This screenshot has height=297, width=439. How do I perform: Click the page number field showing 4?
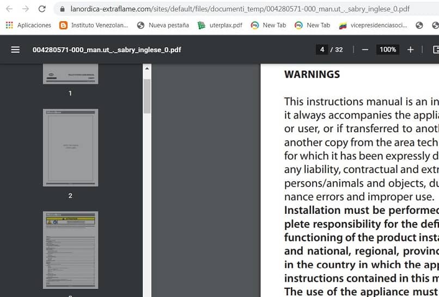(x=322, y=49)
